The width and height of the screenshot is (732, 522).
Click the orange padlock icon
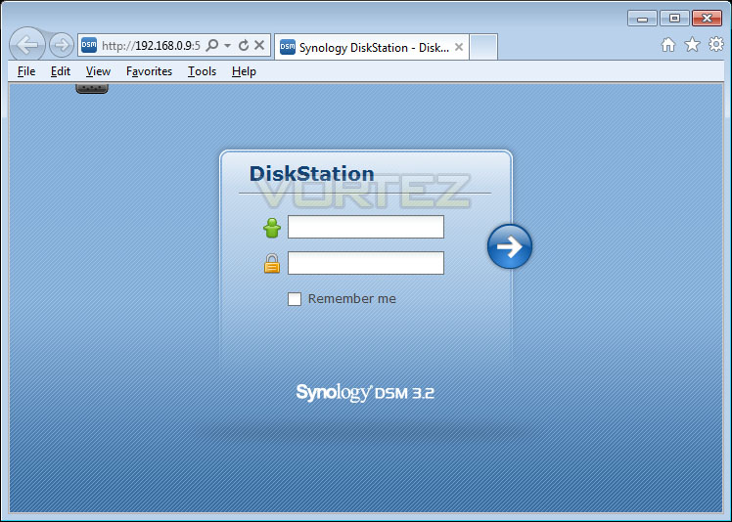click(272, 264)
